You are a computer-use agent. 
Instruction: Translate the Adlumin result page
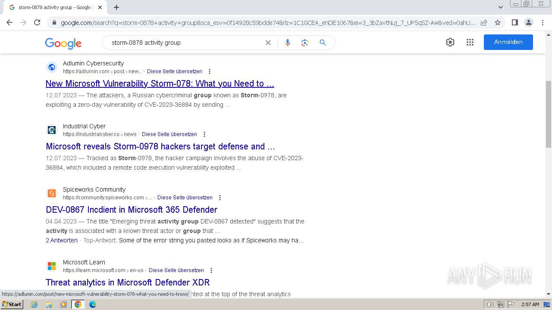(175, 71)
